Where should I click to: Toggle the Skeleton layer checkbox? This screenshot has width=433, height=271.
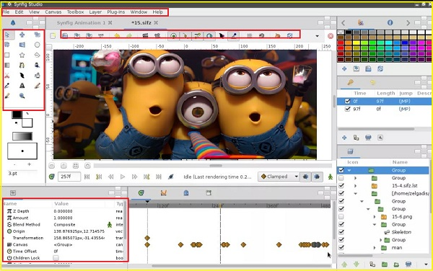(x=341, y=232)
